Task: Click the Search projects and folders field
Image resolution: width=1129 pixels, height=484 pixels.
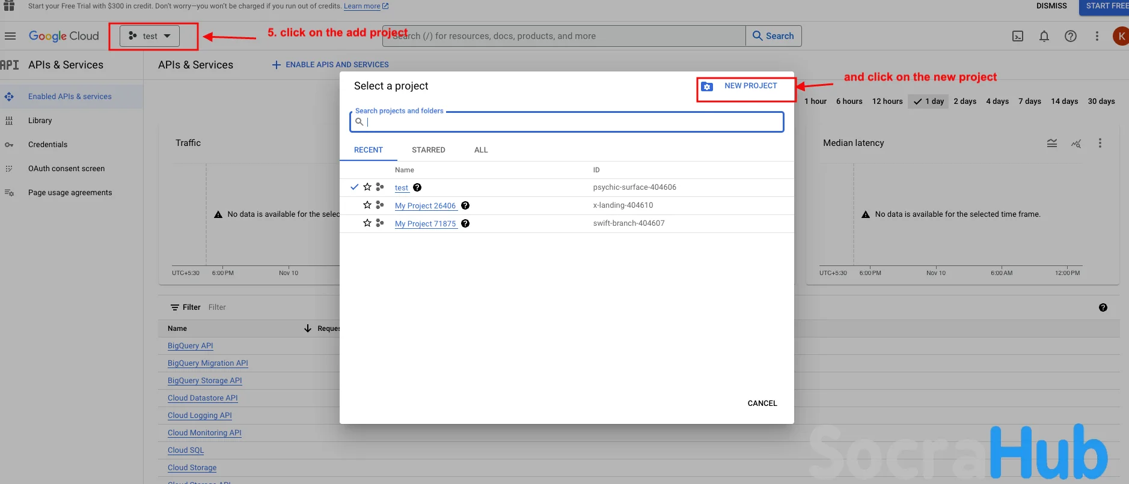Action: tap(571, 122)
